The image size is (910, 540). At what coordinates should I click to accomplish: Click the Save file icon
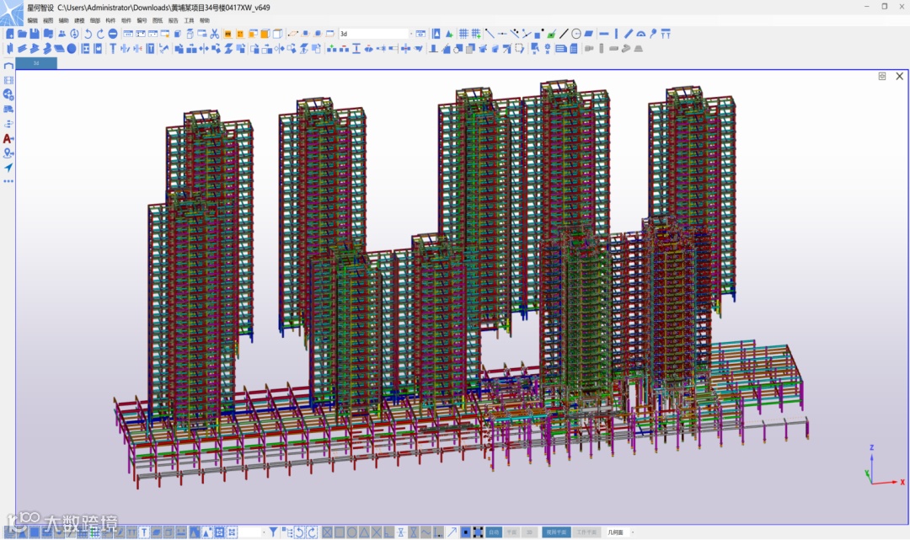[35, 34]
